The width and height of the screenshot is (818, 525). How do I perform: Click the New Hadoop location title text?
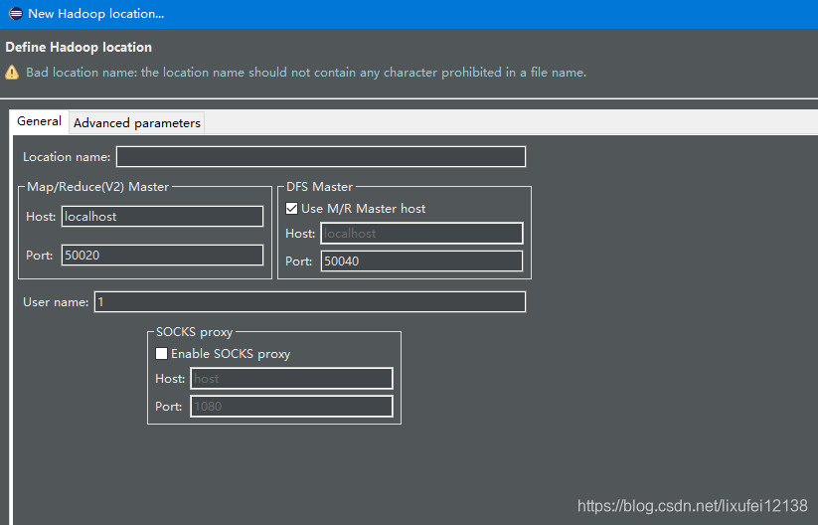point(96,14)
